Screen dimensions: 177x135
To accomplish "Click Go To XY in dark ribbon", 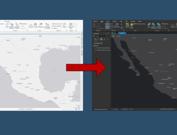I will tap(122, 25).
